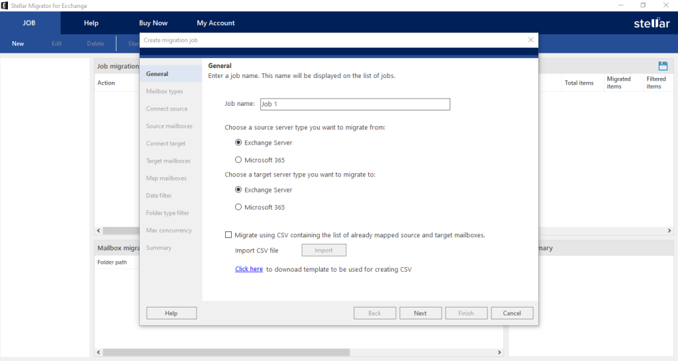Click the Job name input field

click(x=355, y=104)
